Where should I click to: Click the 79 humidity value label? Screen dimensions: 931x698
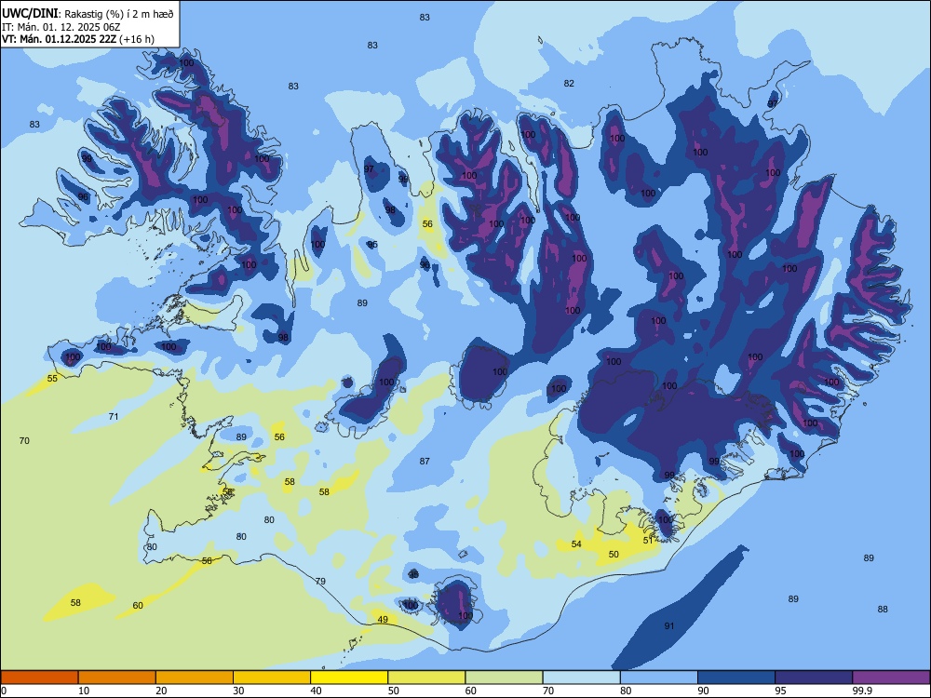pyautogui.click(x=320, y=581)
